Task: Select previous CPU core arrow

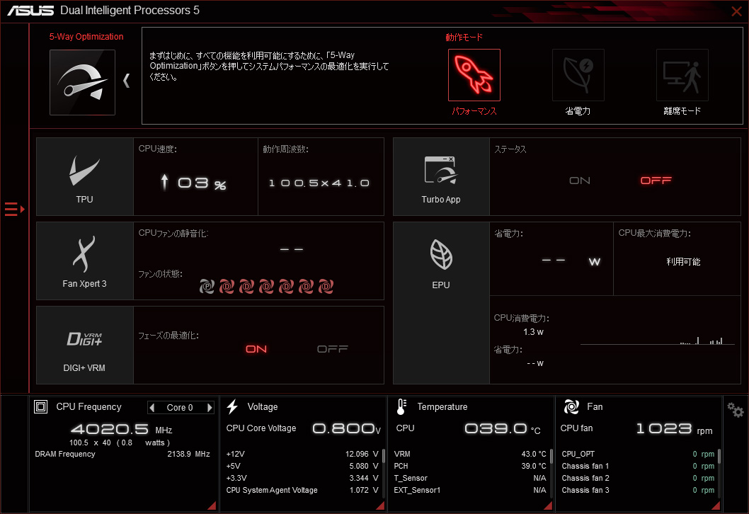Action: (x=152, y=408)
